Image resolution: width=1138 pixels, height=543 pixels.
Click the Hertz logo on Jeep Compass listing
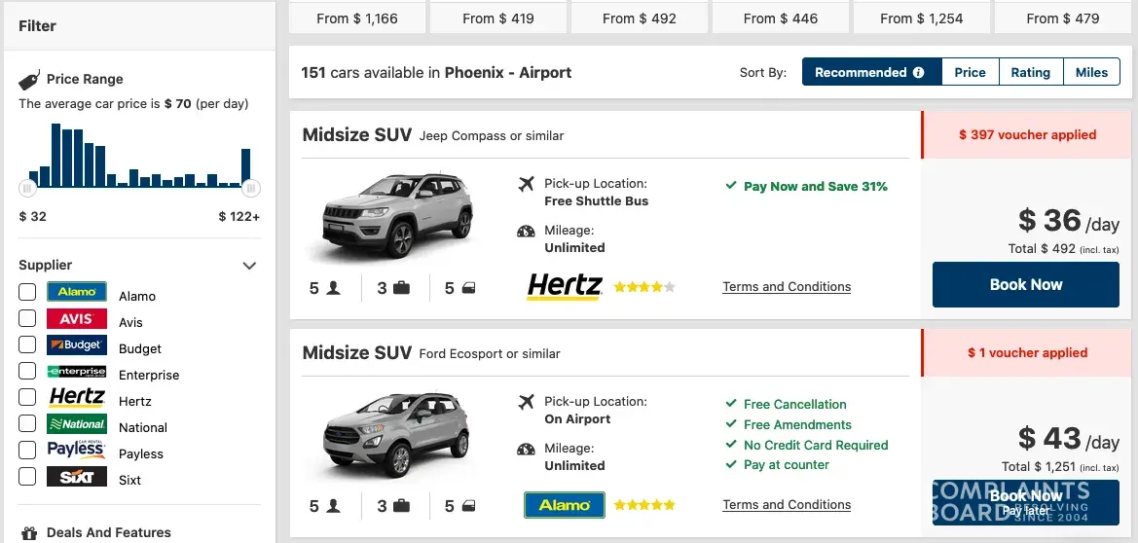click(565, 286)
